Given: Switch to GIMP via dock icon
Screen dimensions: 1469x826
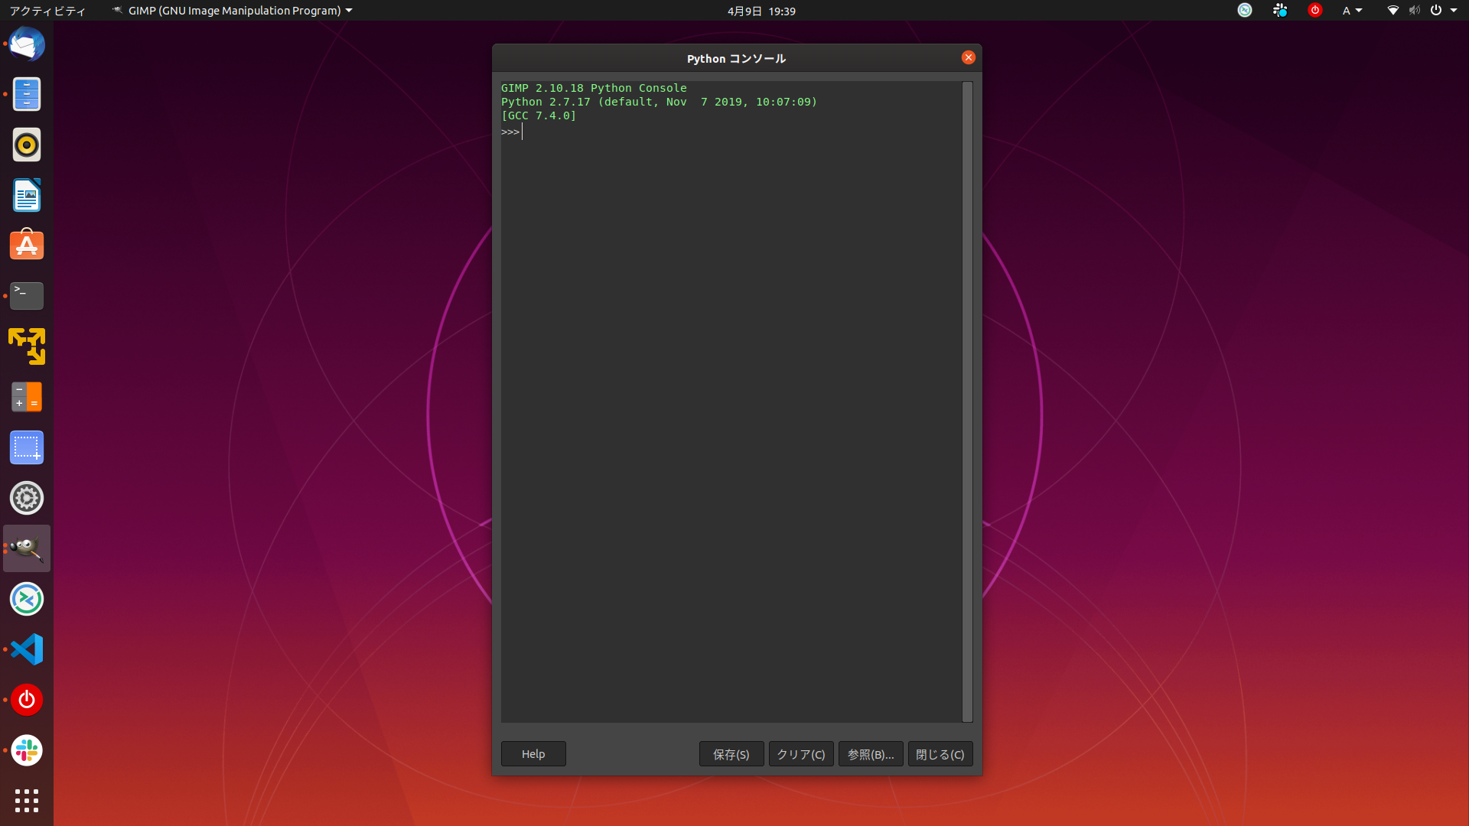Looking at the screenshot, I should coord(27,548).
